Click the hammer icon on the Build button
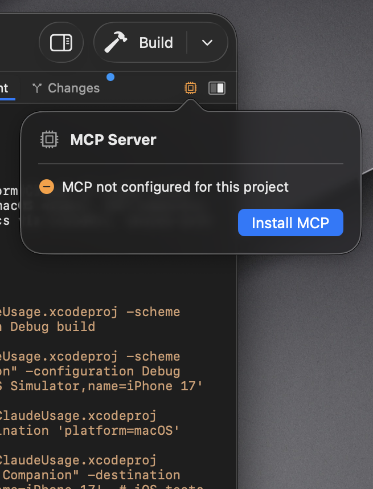Screen dimensions: 373x489 click(118, 42)
